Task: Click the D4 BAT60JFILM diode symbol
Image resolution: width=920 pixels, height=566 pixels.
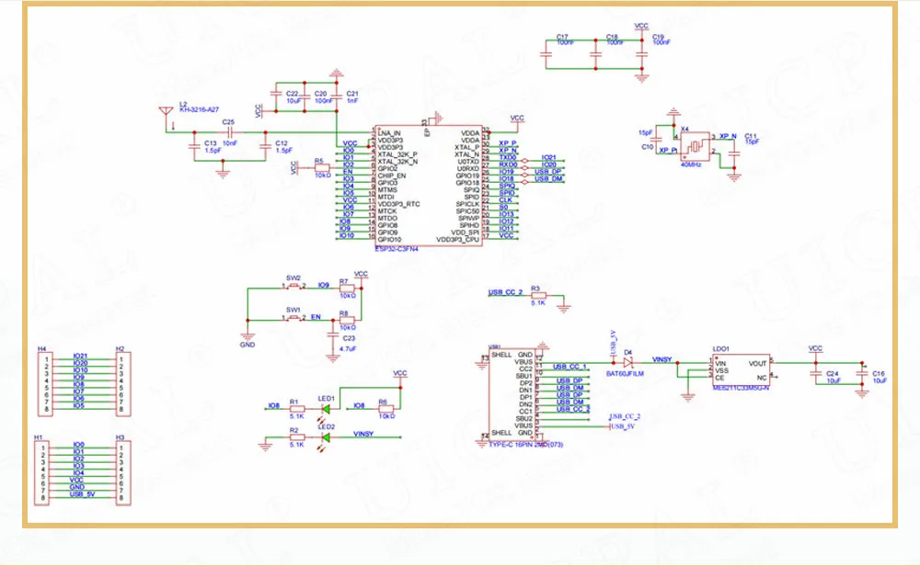Action: 628,362
